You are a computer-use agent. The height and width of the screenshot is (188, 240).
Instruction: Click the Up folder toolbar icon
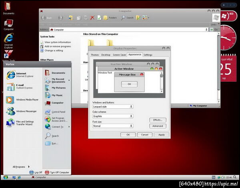click(x=70, y=18)
